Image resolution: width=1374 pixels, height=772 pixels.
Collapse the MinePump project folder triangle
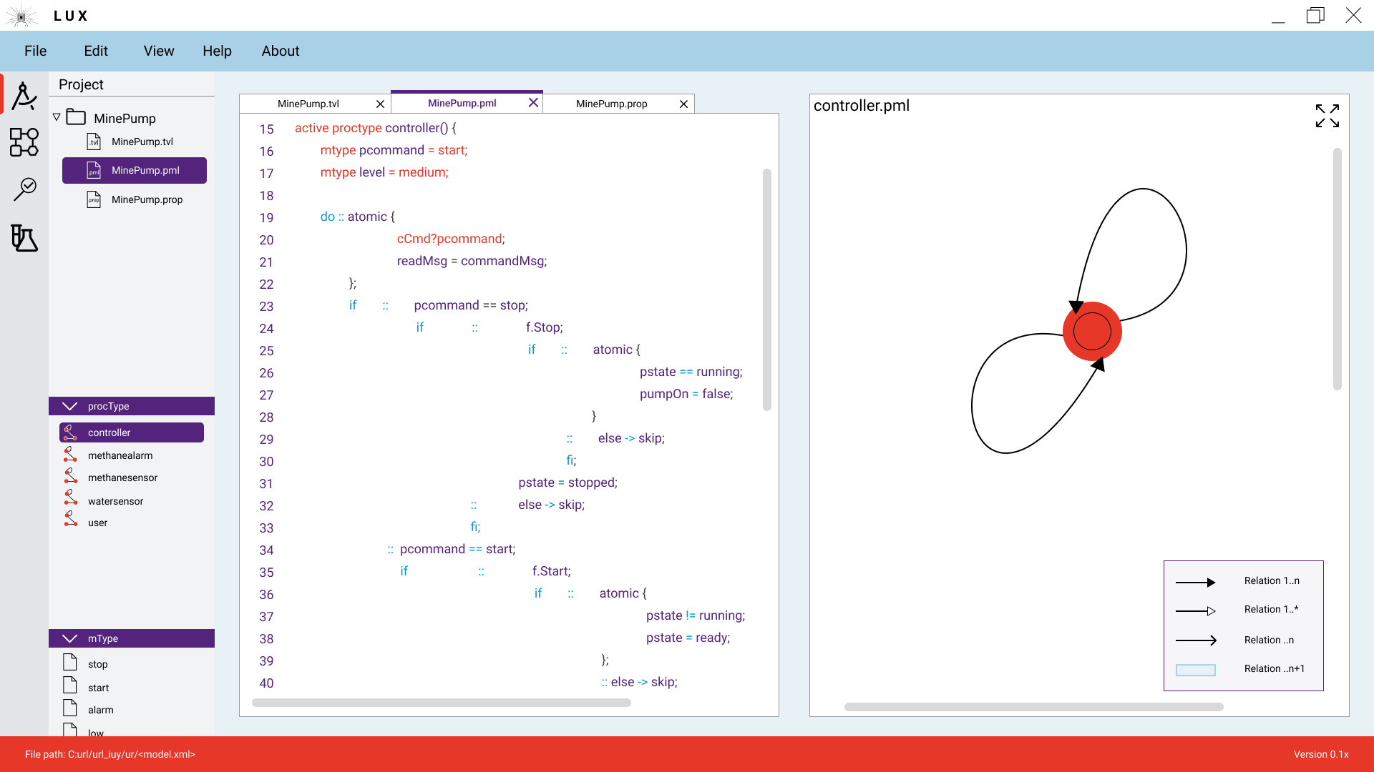click(x=57, y=117)
